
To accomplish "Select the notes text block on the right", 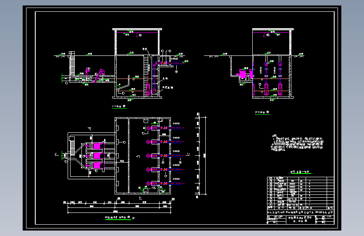I will click(x=297, y=143).
